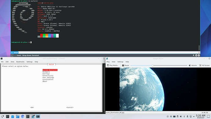Viewport: 211px width, 119px height.
Task: Open the night color tray icon
Action: [x=171, y=117]
